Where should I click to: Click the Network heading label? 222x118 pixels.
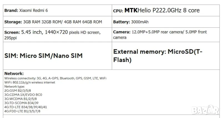[14, 74]
